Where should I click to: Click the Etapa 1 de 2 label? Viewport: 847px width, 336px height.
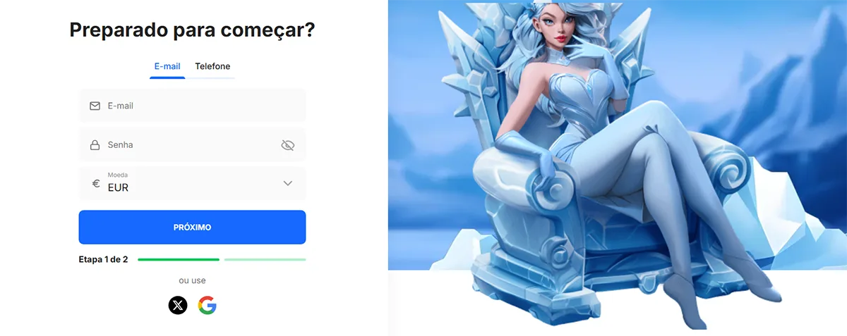pyautogui.click(x=103, y=259)
